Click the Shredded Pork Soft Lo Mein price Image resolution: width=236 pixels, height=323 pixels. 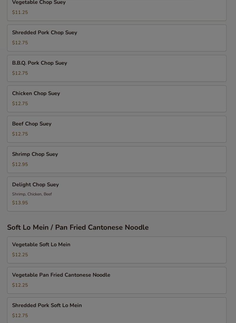pyautogui.click(x=20, y=315)
